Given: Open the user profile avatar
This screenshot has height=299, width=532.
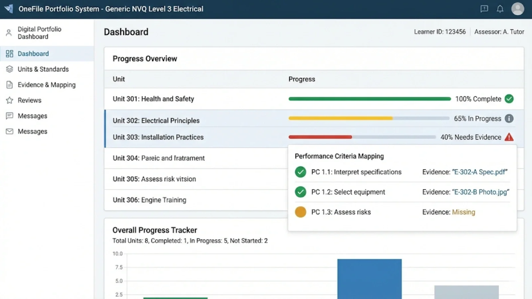Looking at the screenshot, I should 517,9.
